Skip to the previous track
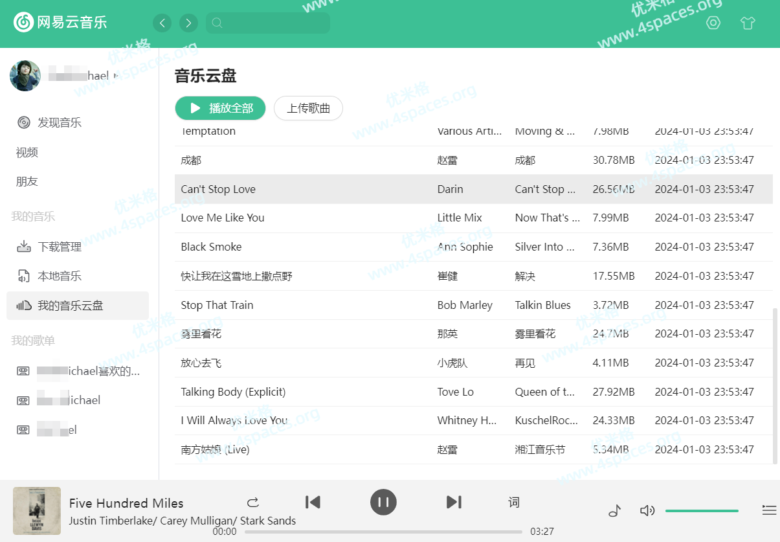Image resolution: width=780 pixels, height=542 pixels. [313, 502]
